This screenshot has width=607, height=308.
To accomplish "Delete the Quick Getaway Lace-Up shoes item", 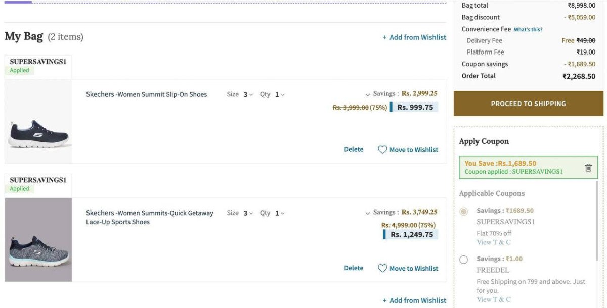I will click(x=354, y=268).
